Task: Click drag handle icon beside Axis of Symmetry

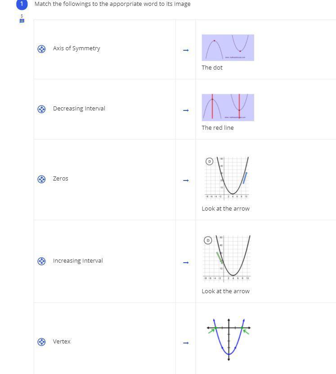Action: 41,49
